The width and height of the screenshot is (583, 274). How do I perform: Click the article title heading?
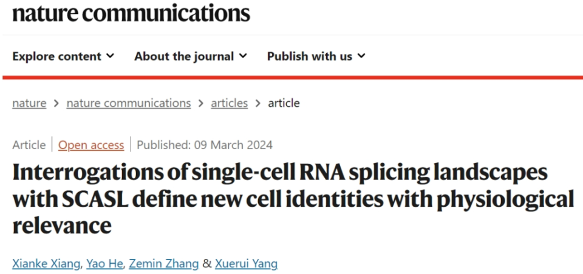coord(291,199)
